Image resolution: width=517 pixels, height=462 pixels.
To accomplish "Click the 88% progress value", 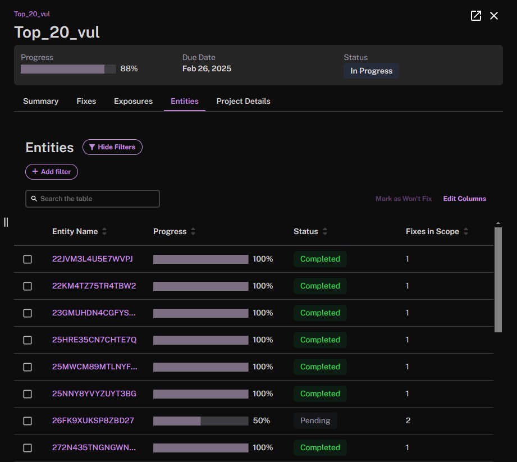I will (129, 68).
